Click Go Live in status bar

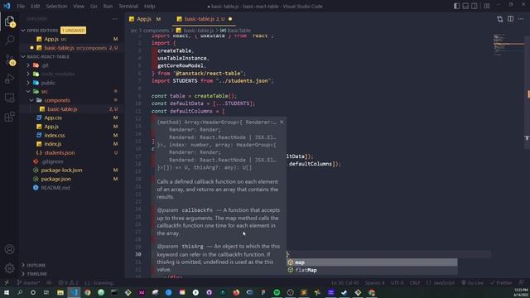click(472, 282)
